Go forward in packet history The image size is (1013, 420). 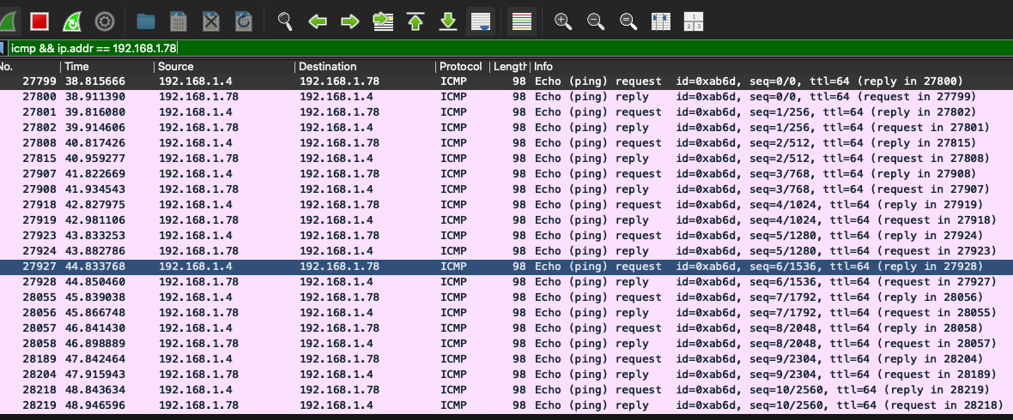(x=350, y=22)
